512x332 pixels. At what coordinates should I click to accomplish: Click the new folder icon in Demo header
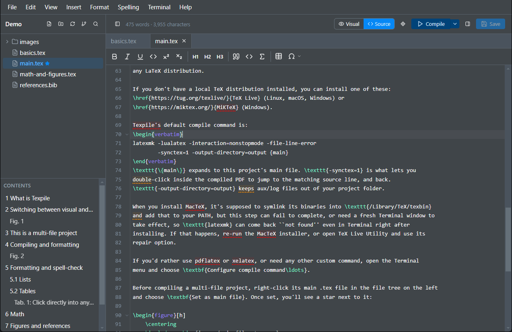(x=61, y=24)
